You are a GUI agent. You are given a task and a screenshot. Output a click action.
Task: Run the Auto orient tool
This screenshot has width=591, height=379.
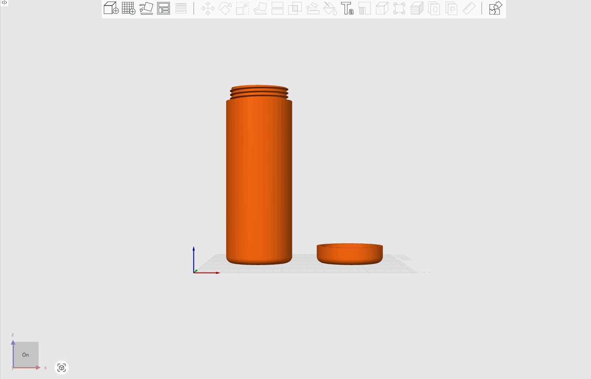coord(146,8)
